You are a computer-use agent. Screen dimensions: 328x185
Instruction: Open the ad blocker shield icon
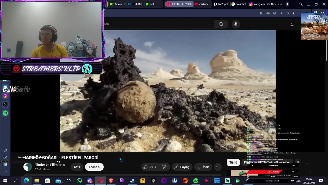click(274, 13)
